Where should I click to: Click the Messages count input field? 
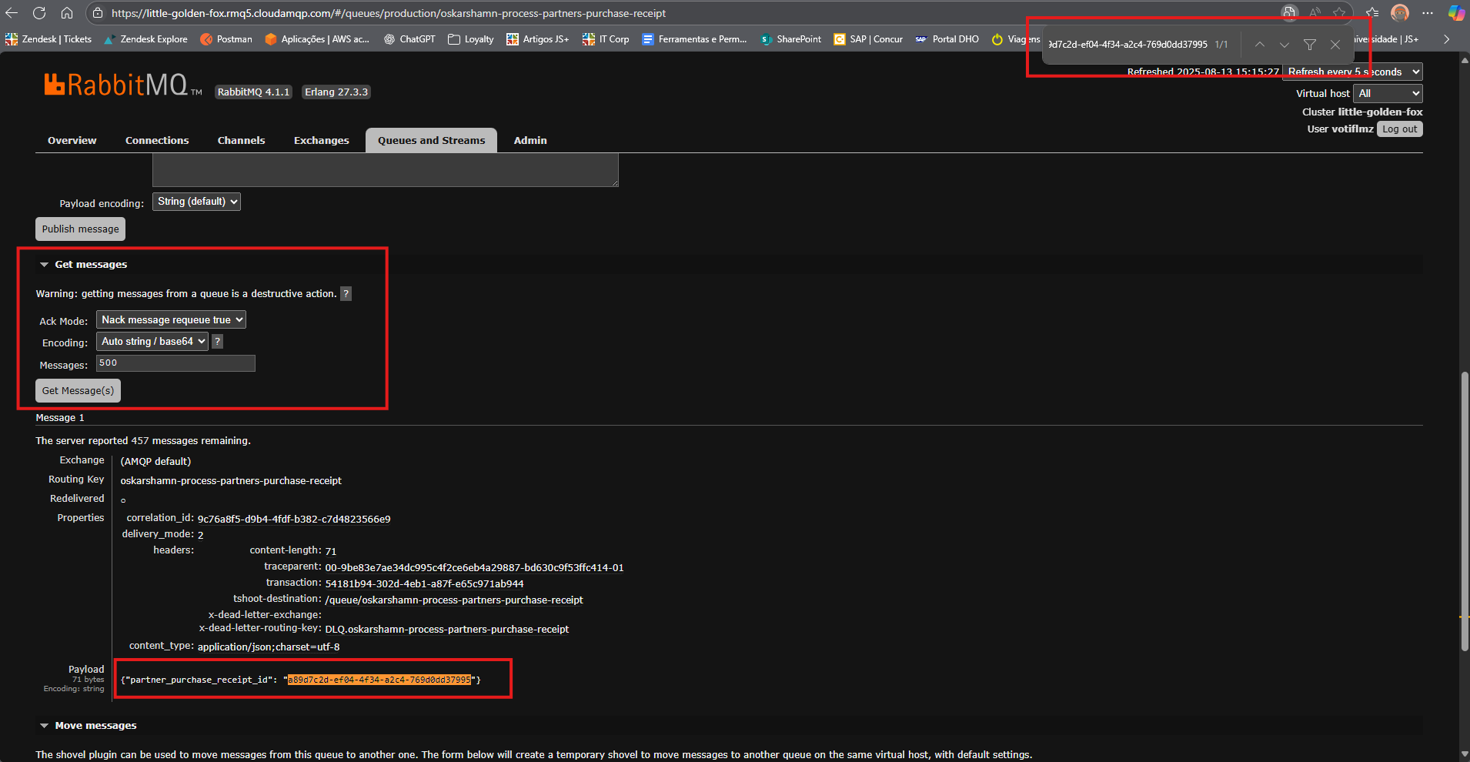(x=175, y=363)
